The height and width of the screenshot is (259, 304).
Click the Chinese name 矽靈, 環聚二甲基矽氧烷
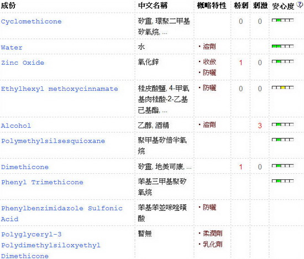click(164, 27)
